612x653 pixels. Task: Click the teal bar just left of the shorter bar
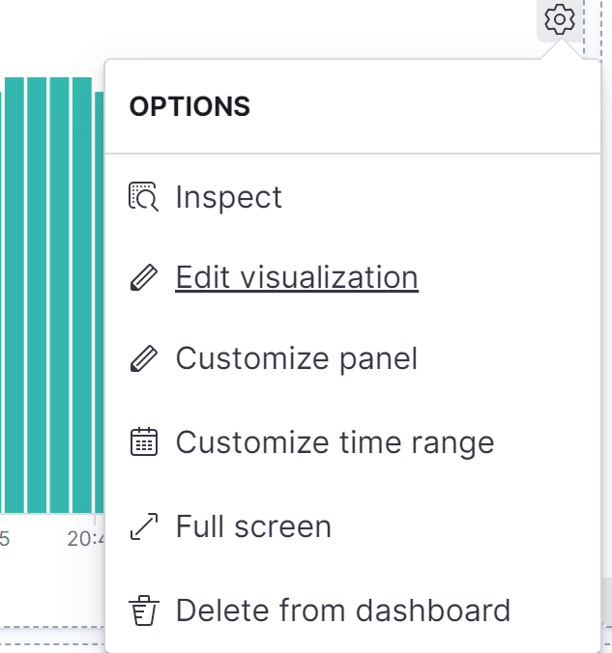pos(82,295)
